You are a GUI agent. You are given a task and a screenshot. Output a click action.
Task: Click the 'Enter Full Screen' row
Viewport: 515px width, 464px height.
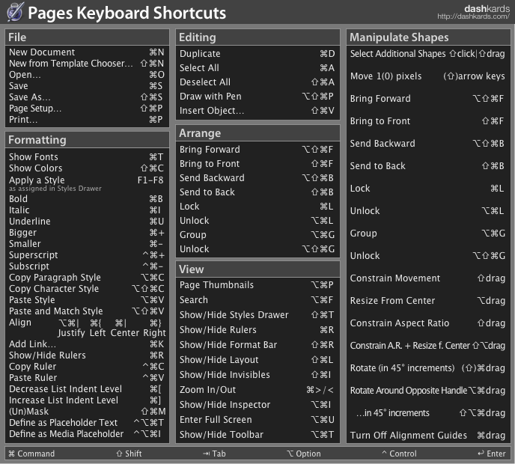click(x=257, y=420)
